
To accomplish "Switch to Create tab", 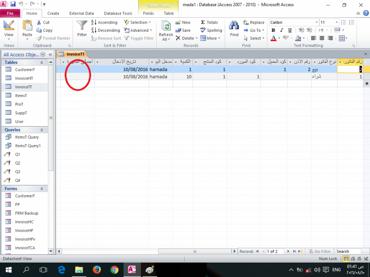I will [53, 13].
